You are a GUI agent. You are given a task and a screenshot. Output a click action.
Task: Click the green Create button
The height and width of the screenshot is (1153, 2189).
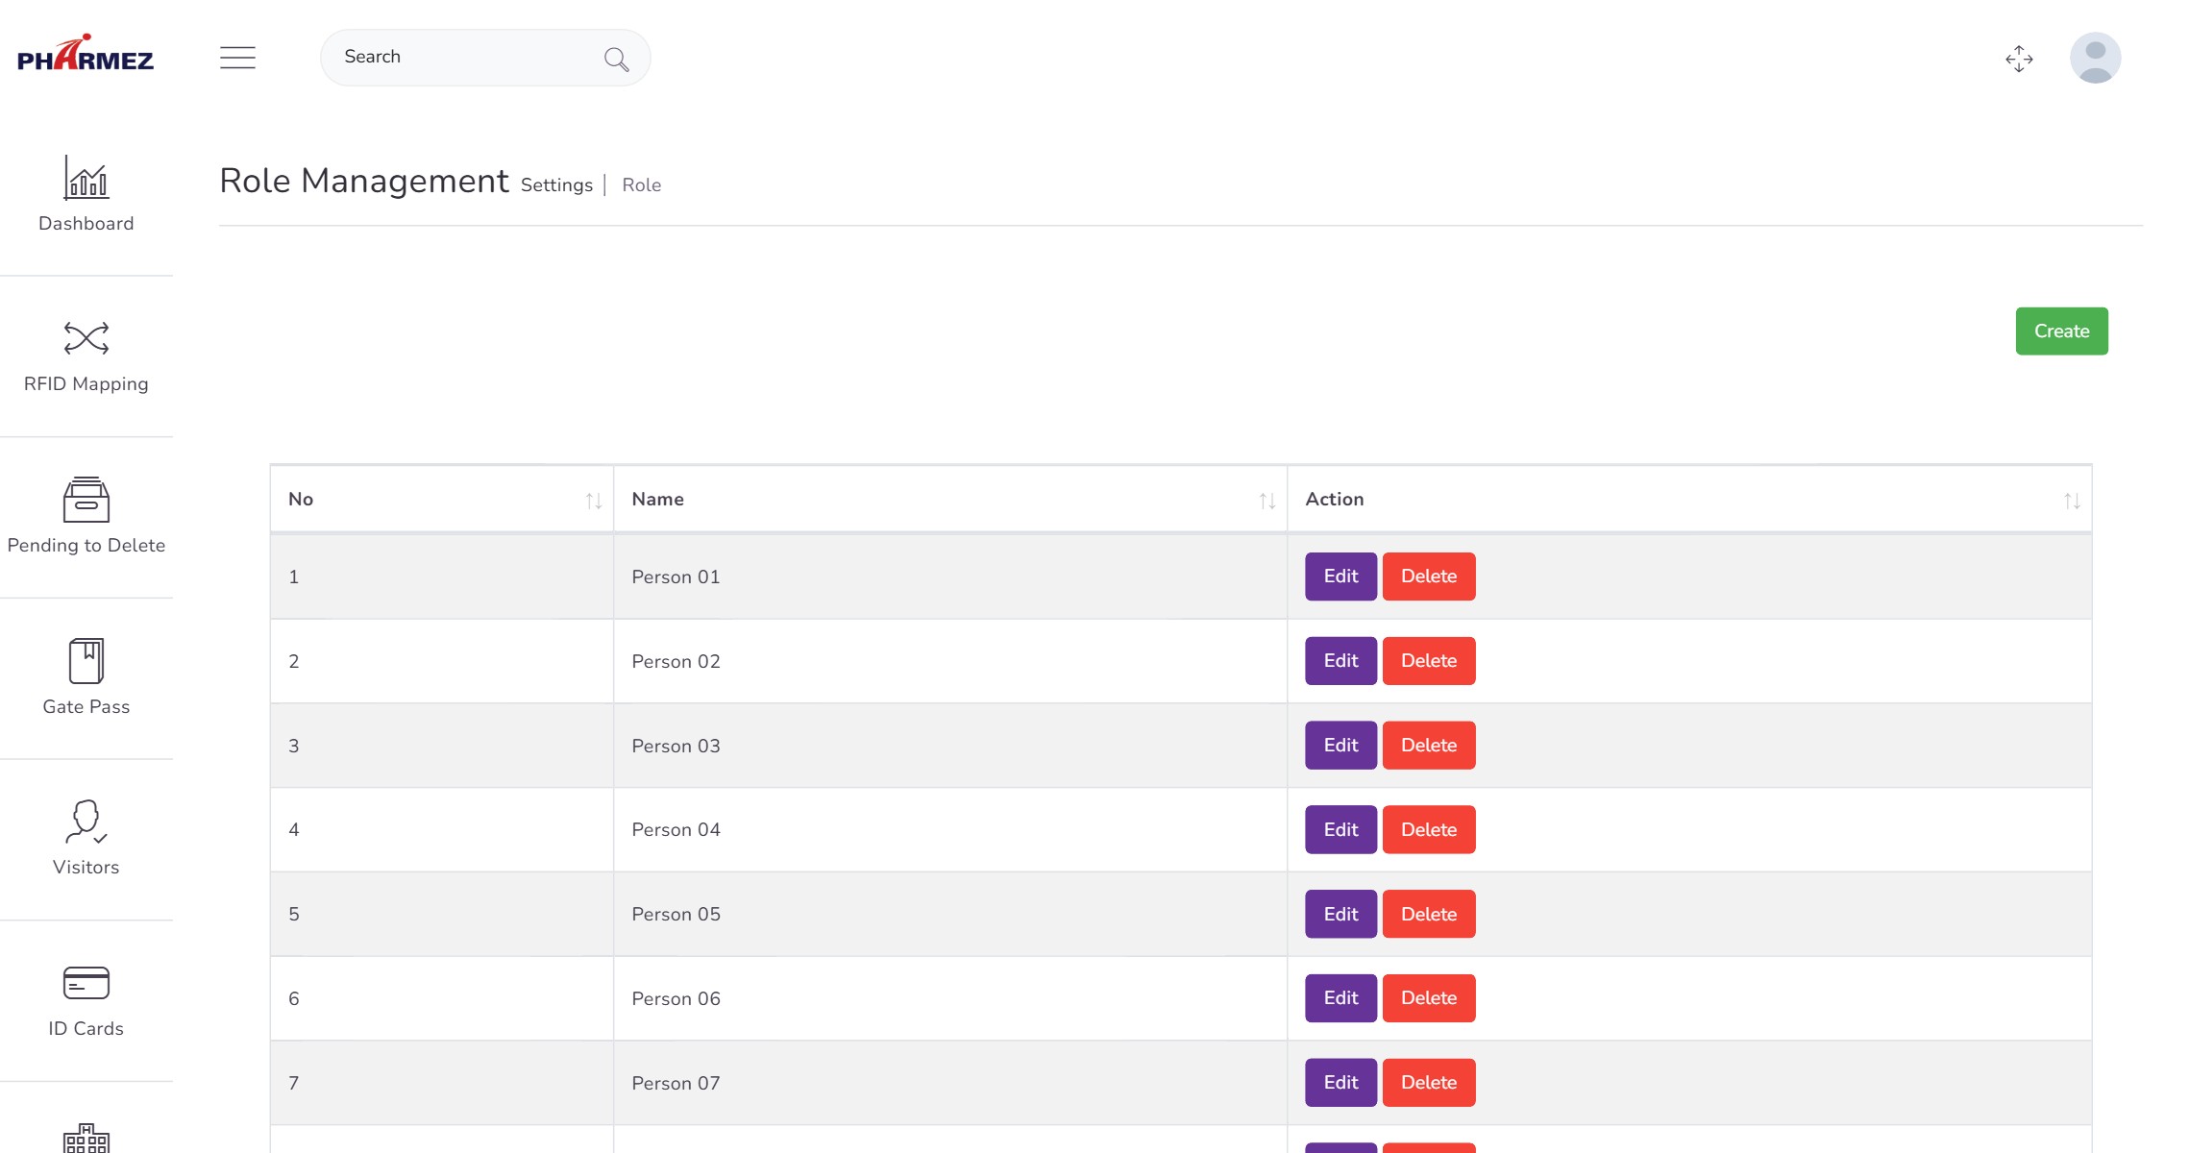click(2062, 331)
